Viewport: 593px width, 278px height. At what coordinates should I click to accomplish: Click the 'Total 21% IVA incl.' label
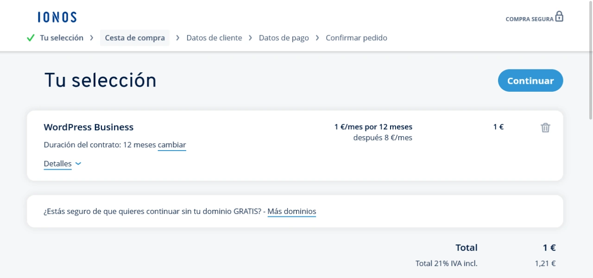(447, 264)
